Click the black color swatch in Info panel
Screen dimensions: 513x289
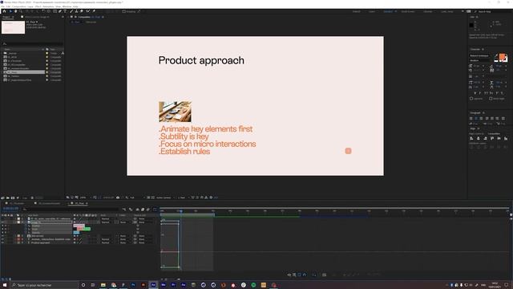tap(471, 25)
